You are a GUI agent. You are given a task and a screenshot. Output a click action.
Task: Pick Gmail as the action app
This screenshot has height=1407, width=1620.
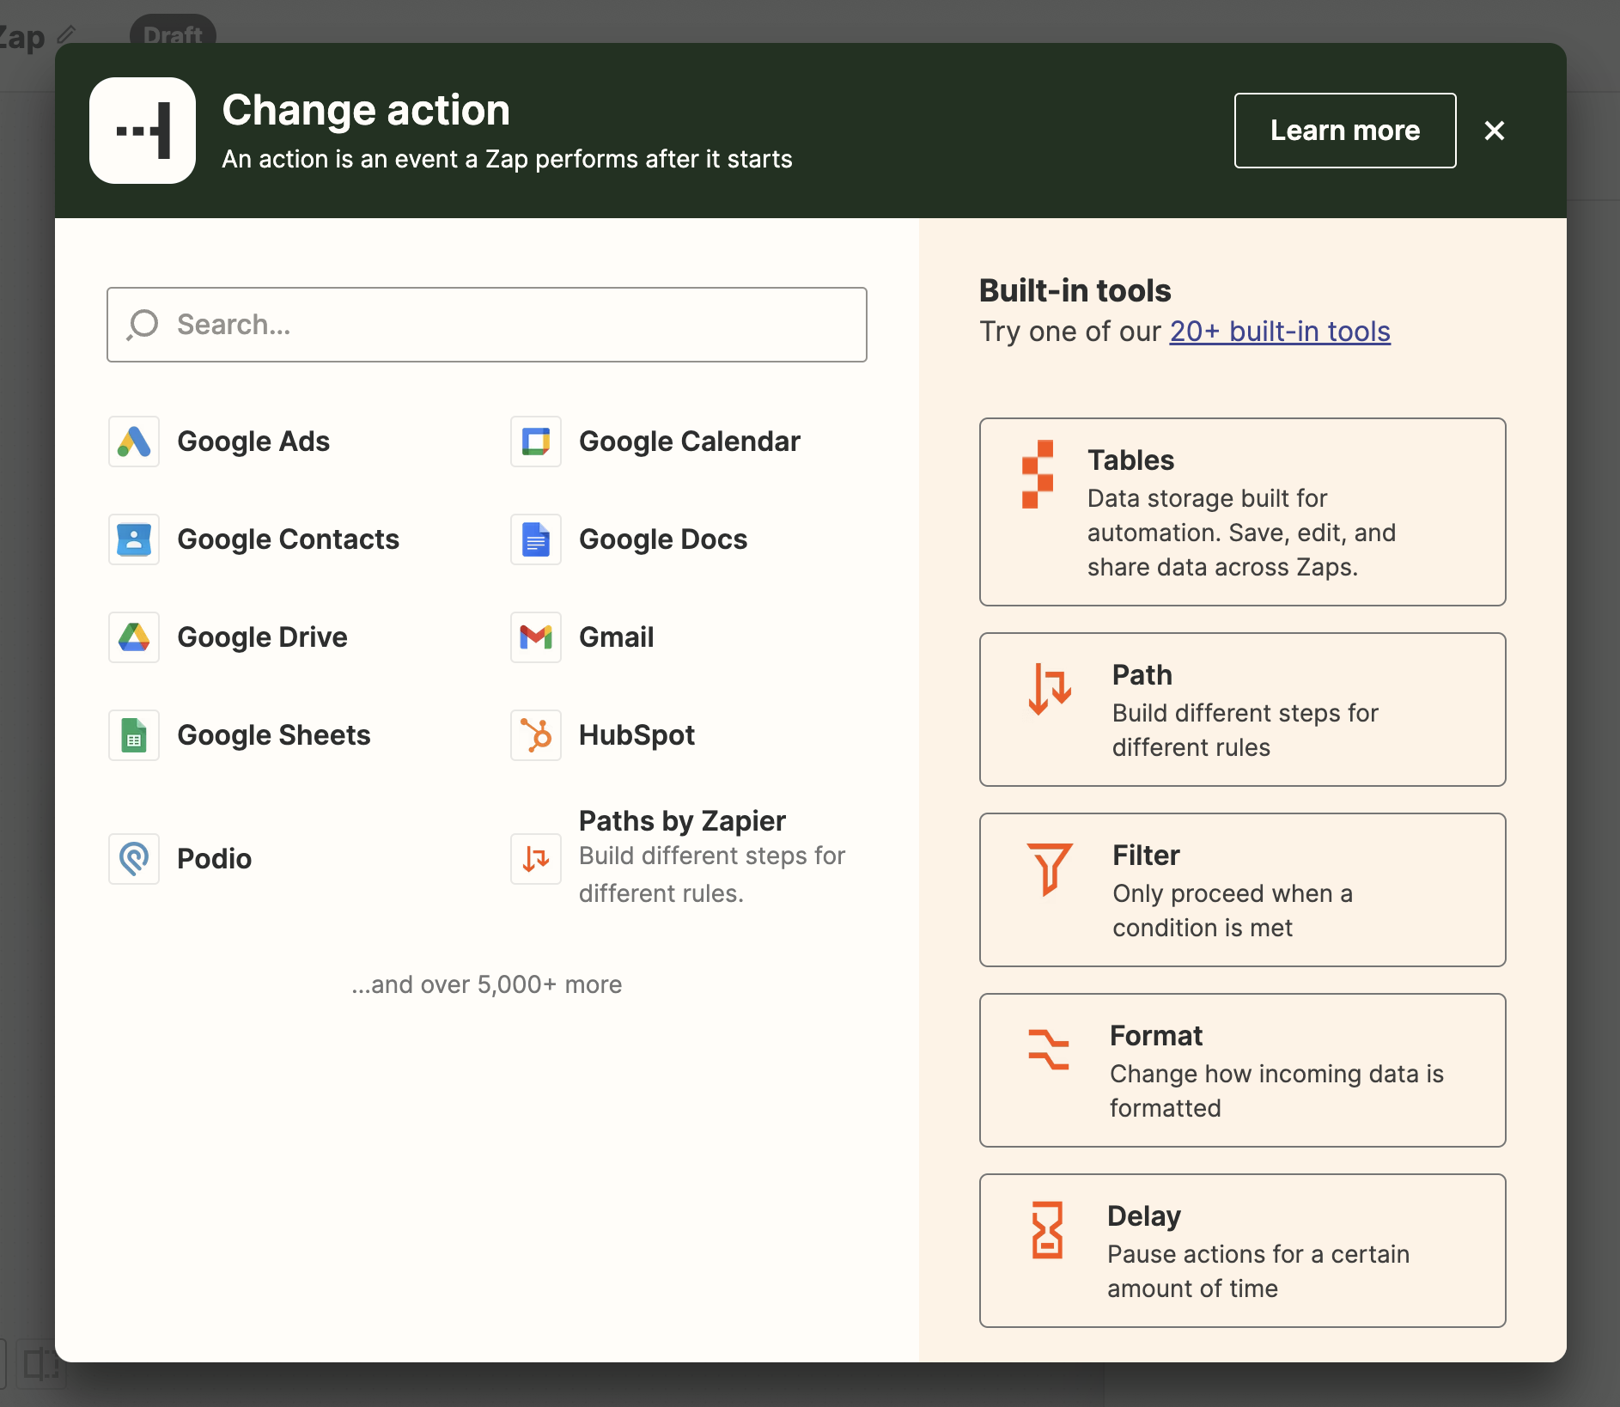tap(616, 637)
